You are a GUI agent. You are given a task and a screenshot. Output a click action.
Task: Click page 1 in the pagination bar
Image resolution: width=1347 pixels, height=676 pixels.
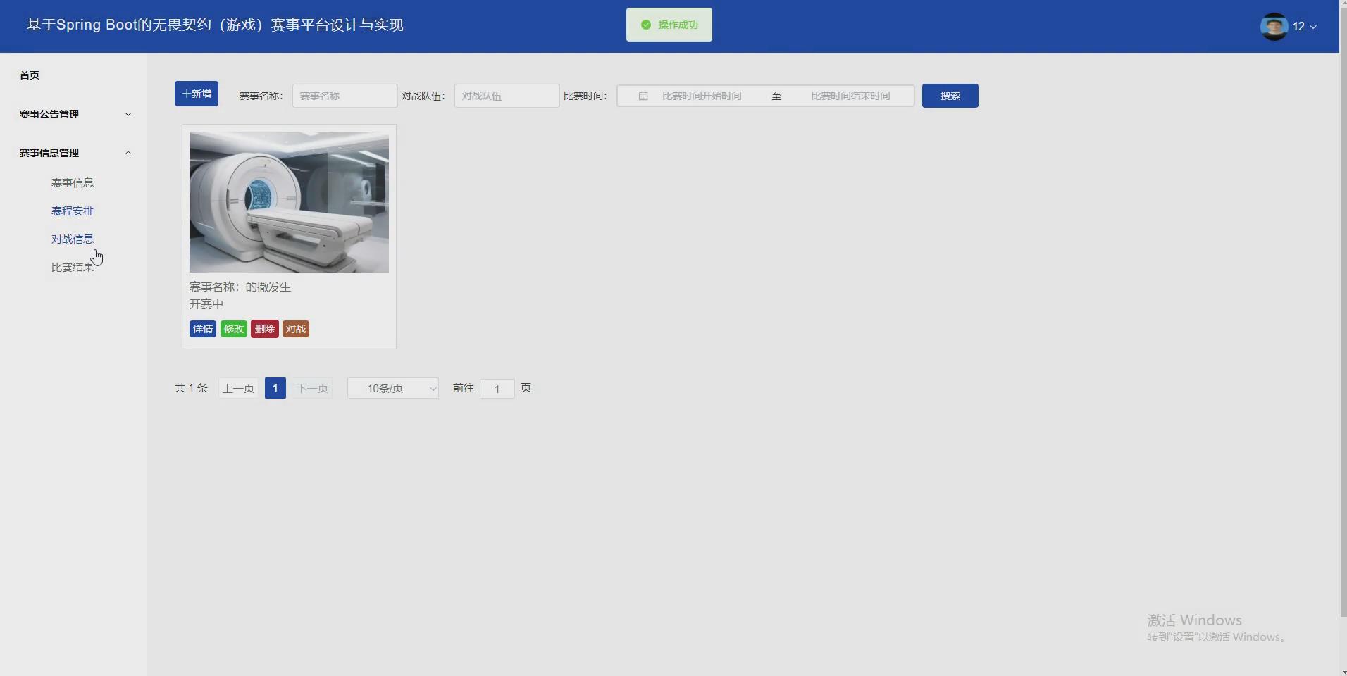(x=275, y=387)
